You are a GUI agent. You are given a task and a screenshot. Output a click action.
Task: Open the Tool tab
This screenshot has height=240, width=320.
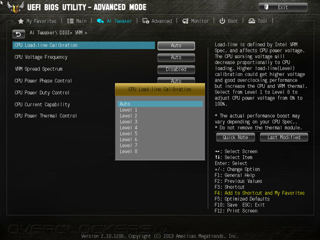coord(257,21)
